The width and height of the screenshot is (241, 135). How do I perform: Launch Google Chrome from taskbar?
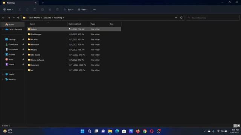coord(145,131)
